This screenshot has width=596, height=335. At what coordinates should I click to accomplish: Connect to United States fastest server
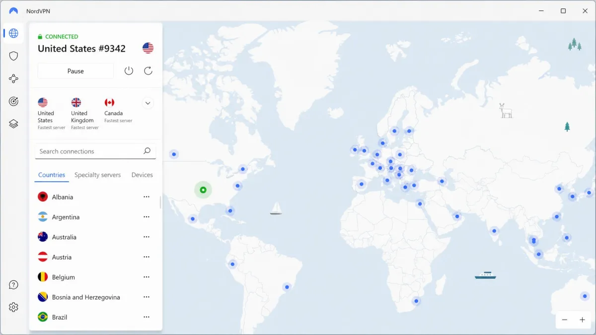pos(51,114)
